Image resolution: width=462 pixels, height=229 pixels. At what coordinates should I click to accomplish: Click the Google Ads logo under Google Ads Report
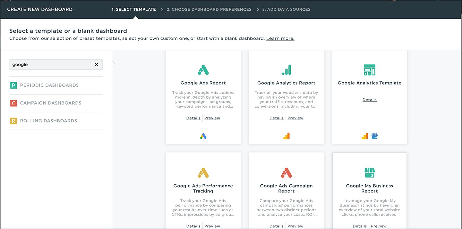click(x=203, y=136)
